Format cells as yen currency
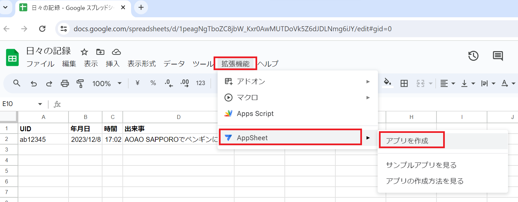The image size is (518, 202). pyautogui.click(x=137, y=83)
